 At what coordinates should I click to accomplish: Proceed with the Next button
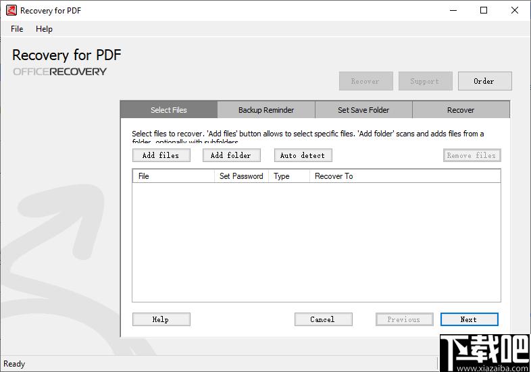click(470, 319)
